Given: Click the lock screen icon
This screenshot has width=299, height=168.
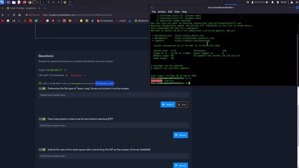Looking at the screenshot, I should pyautogui.click(x=292, y=2).
